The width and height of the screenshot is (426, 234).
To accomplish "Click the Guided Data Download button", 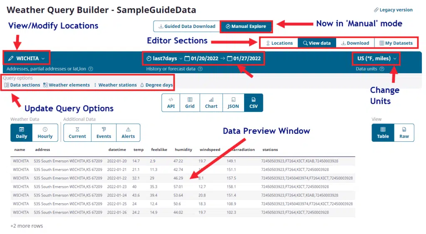I will (186, 26).
